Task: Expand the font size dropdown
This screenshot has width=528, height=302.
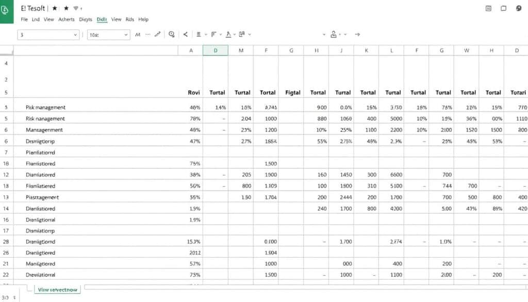Action: point(125,35)
